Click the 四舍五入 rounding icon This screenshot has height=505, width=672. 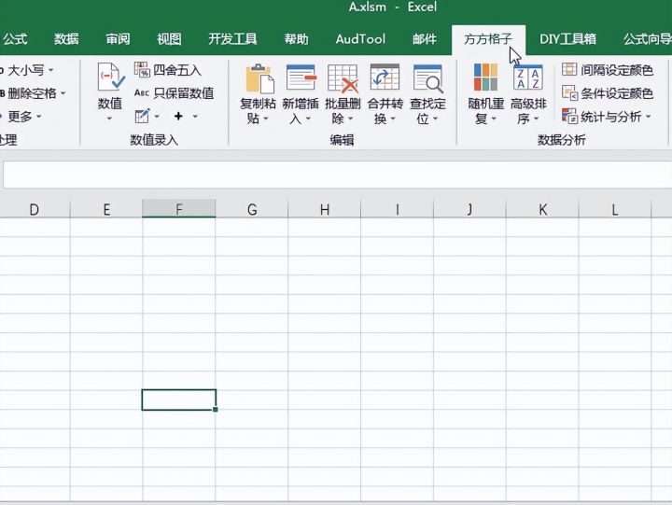[x=142, y=69]
